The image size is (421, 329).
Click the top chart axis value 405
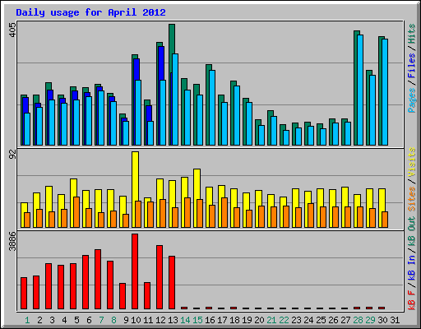(12, 30)
